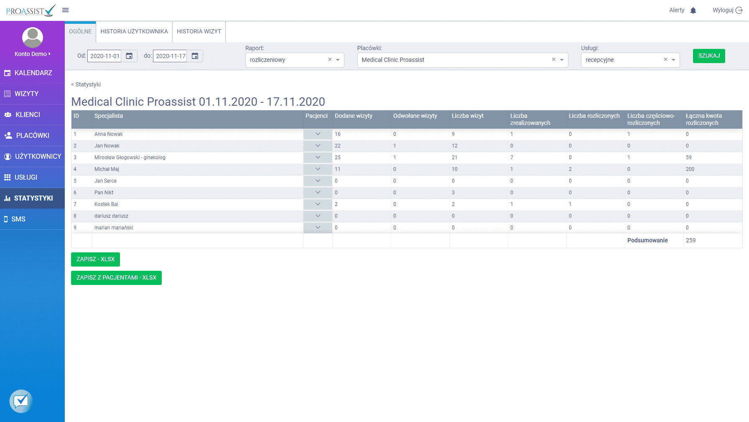Toggle the hamburger sidebar menu

(x=65, y=10)
